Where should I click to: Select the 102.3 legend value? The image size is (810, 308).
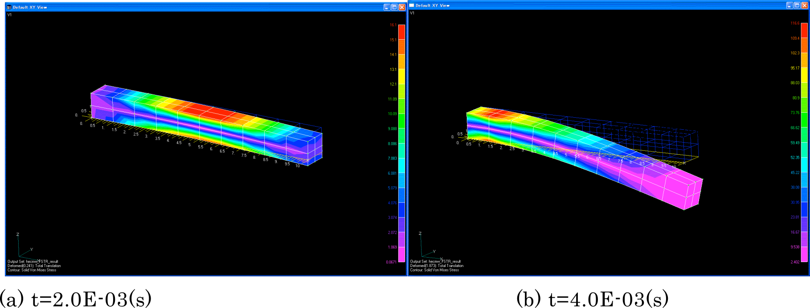pos(795,53)
